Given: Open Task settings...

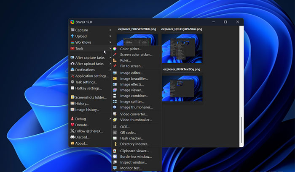Looking at the screenshot, I should (x=91, y=82).
